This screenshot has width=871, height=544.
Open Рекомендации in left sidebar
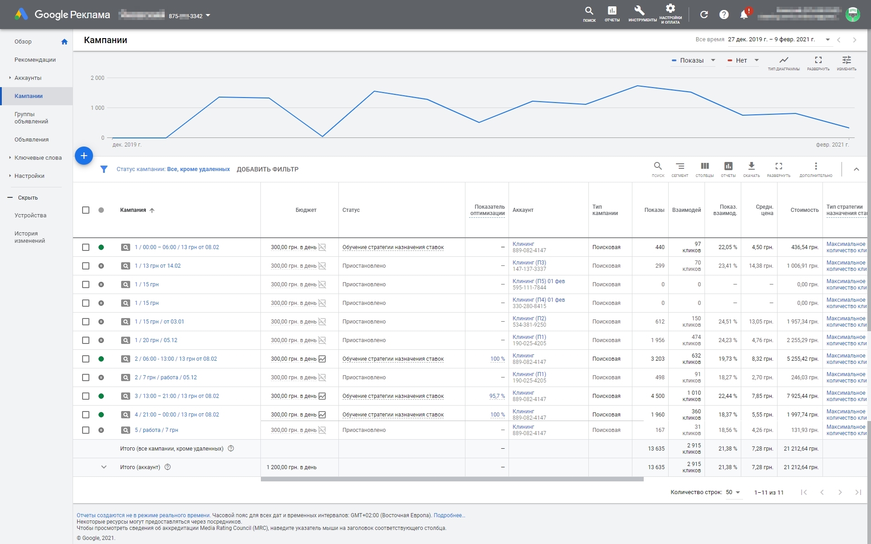click(35, 60)
